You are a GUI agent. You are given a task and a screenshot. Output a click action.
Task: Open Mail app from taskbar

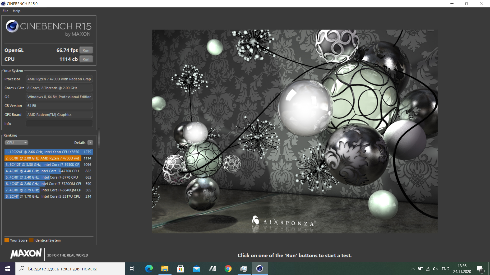tap(196, 269)
